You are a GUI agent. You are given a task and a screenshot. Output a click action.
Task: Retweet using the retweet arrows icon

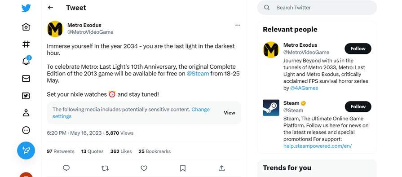pos(105,168)
